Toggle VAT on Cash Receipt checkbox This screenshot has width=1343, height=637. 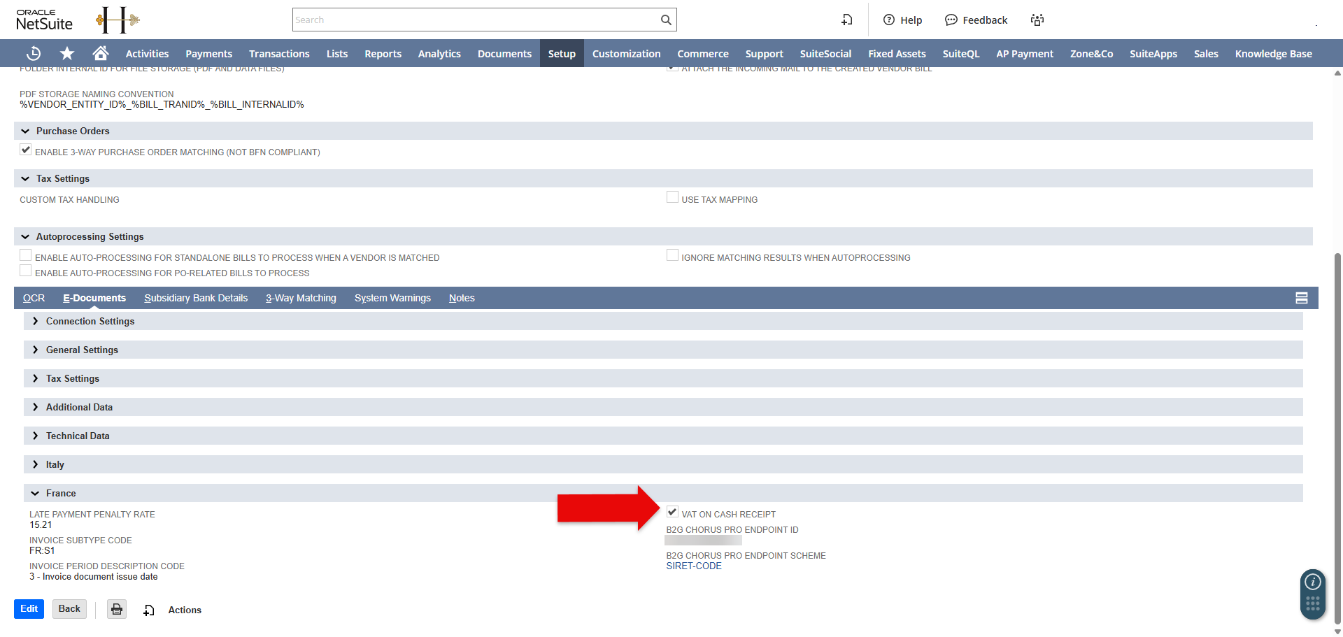tap(672, 512)
